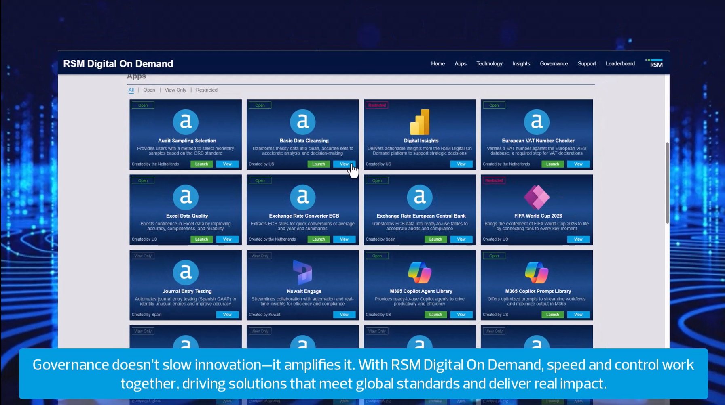The image size is (725, 405).
Task: Launch M365 Copilot Agent Library
Action: (x=435, y=315)
